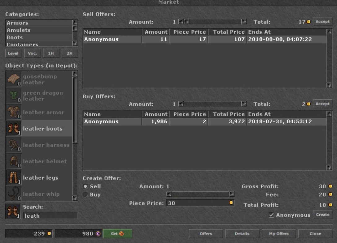Image resolution: width=337 pixels, height=243 pixels.
Task: Select leather legs in object list
Action: 39,177
